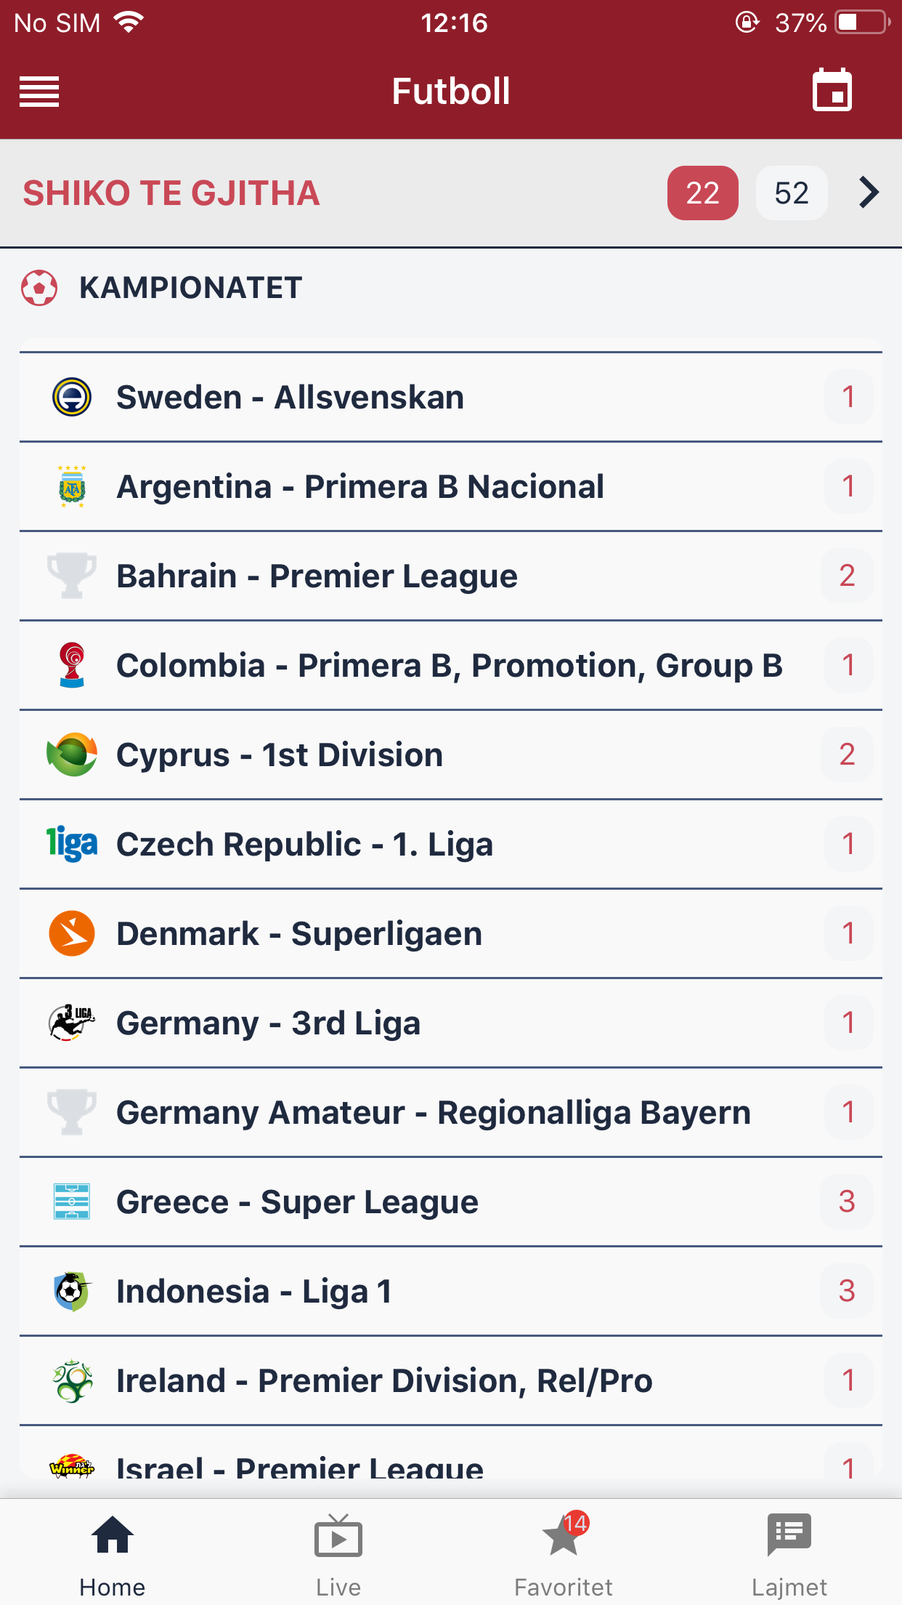902x1605 pixels.
Task: Tap the Indonesia Liga 1 badge
Action: pyautogui.click(x=72, y=1291)
